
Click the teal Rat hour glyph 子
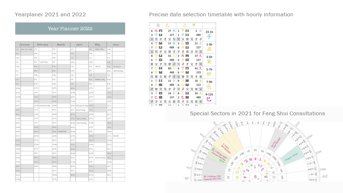209,37
